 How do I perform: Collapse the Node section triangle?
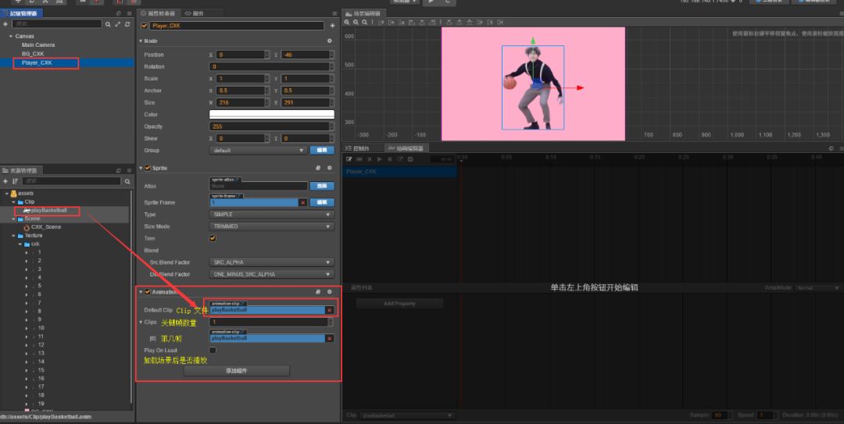click(141, 41)
